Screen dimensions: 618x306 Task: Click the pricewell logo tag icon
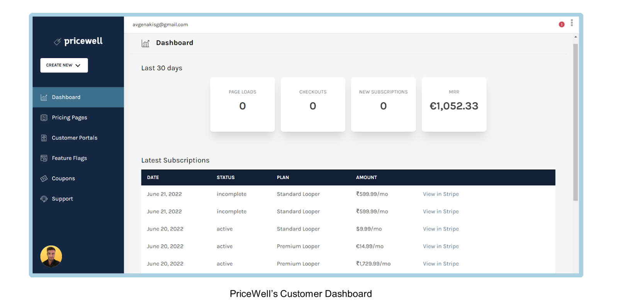57,42
